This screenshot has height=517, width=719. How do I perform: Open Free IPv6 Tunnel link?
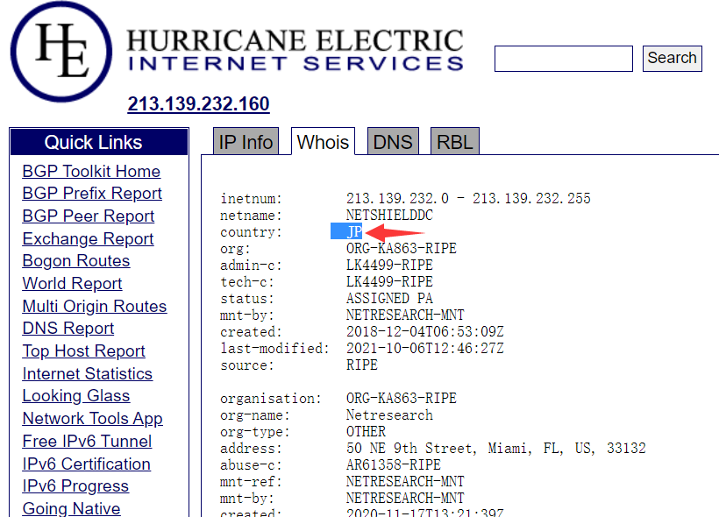(87, 441)
